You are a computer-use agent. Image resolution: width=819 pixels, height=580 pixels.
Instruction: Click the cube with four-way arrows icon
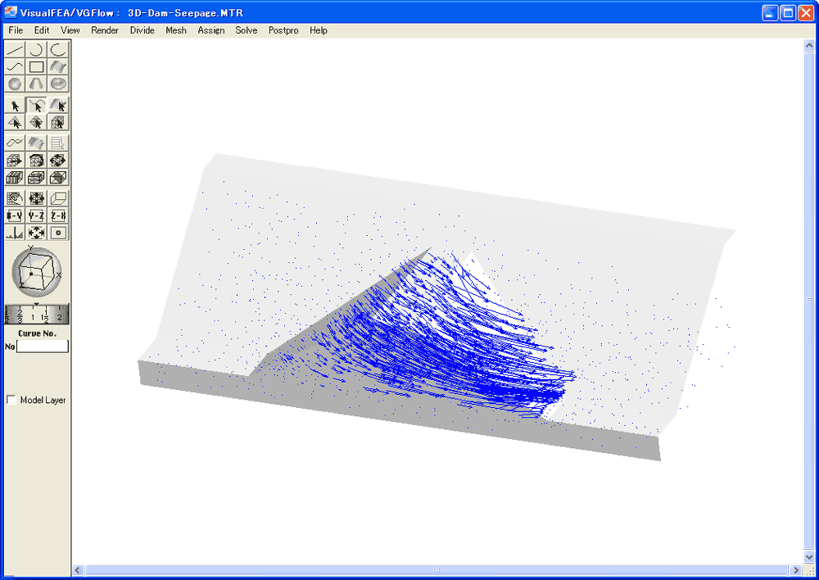[x=58, y=160]
